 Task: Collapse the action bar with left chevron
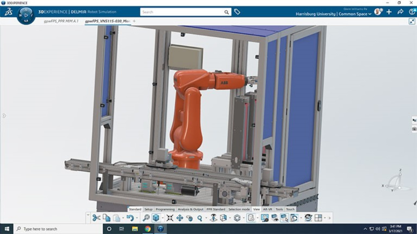pyautogui.click(x=88, y=215)
